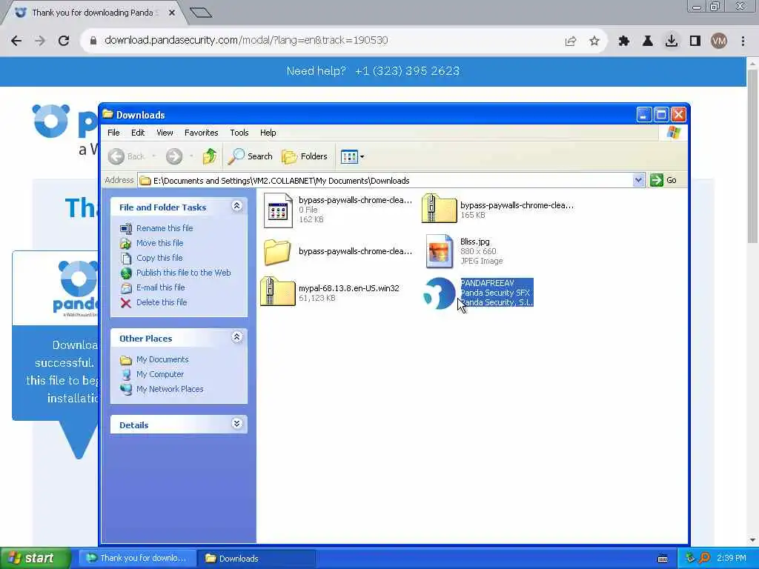Select the Bliss.jpg image file
Image resolution: width=759 pixels, height=569 pixels.
[x=439, y=251]
